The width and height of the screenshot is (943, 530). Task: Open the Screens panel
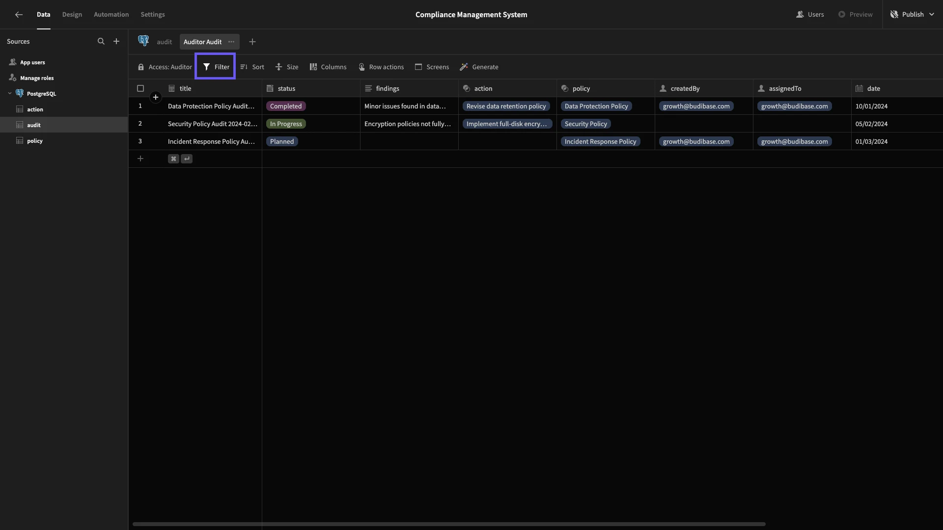point(432,67)
